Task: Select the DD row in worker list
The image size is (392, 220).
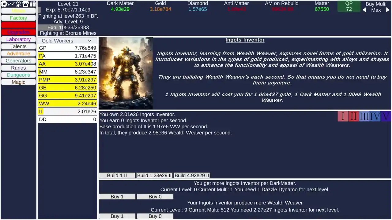Action: 67,119
